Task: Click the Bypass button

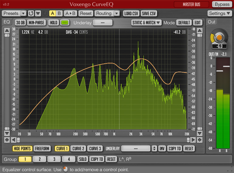Action: [x=222, y=4]
